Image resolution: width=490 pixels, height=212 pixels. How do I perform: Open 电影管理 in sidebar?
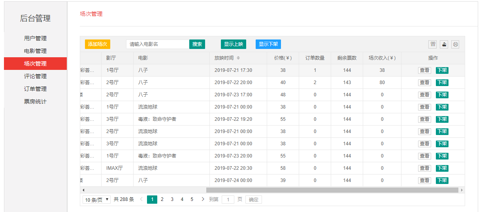click(35, 51)
